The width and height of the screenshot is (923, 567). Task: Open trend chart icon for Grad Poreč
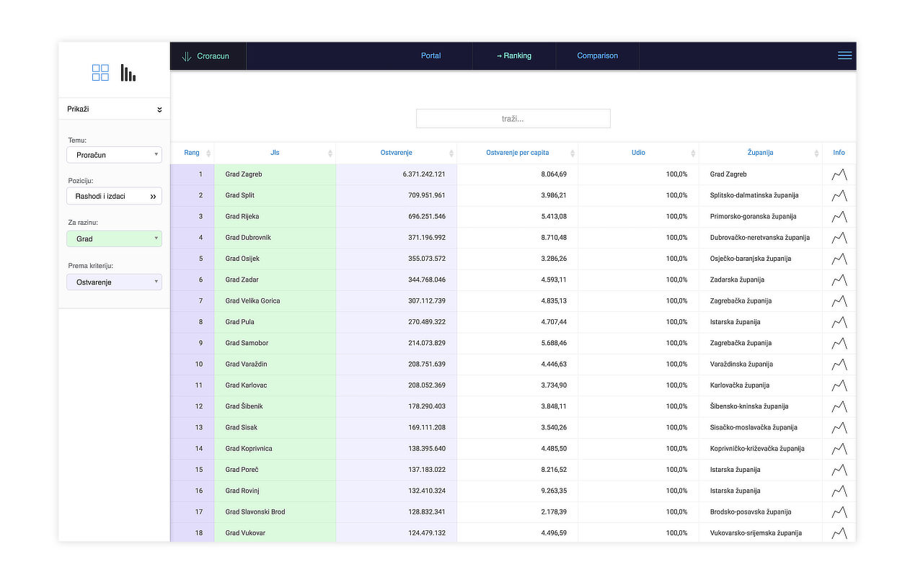[839, 470]
